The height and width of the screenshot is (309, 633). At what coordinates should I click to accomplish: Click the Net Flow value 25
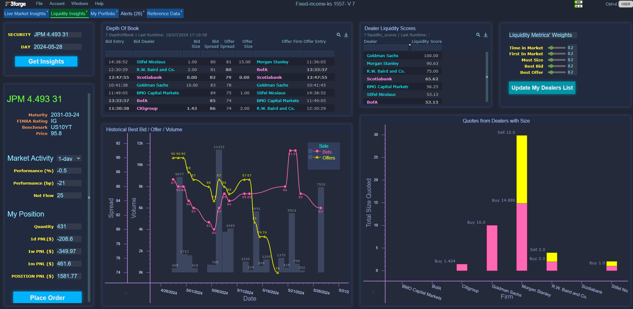tap(69, 195)
